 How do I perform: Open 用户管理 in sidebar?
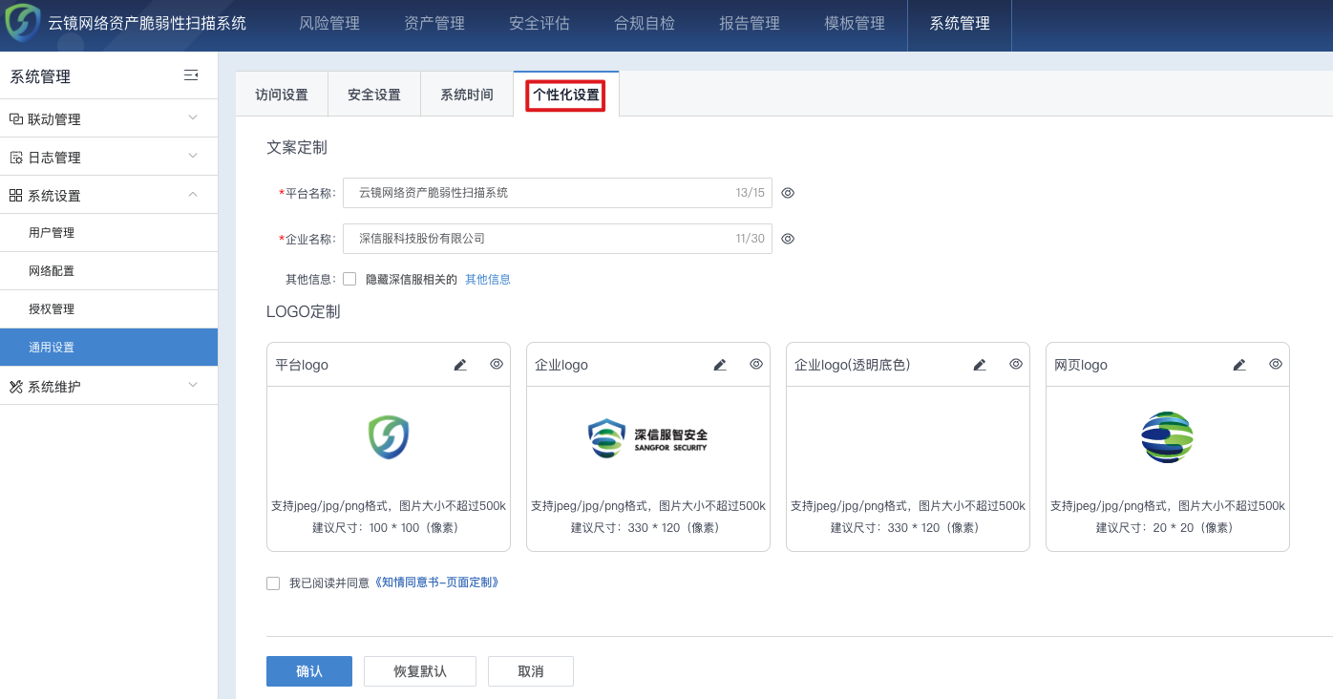pos(109,233)
